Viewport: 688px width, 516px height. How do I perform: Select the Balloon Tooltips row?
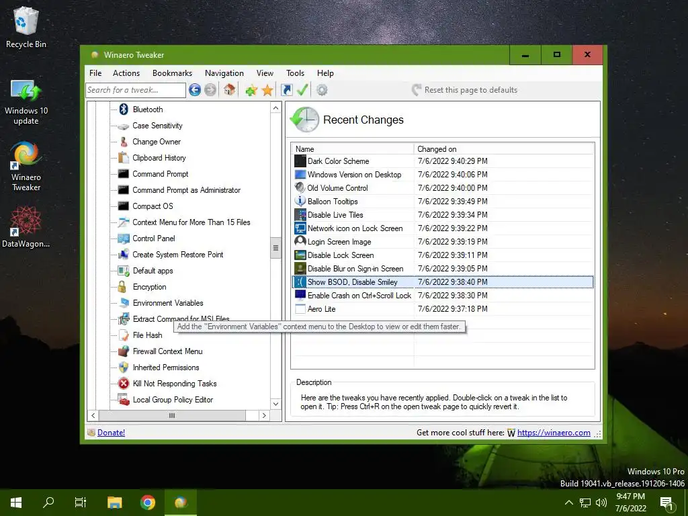(443, 202)
